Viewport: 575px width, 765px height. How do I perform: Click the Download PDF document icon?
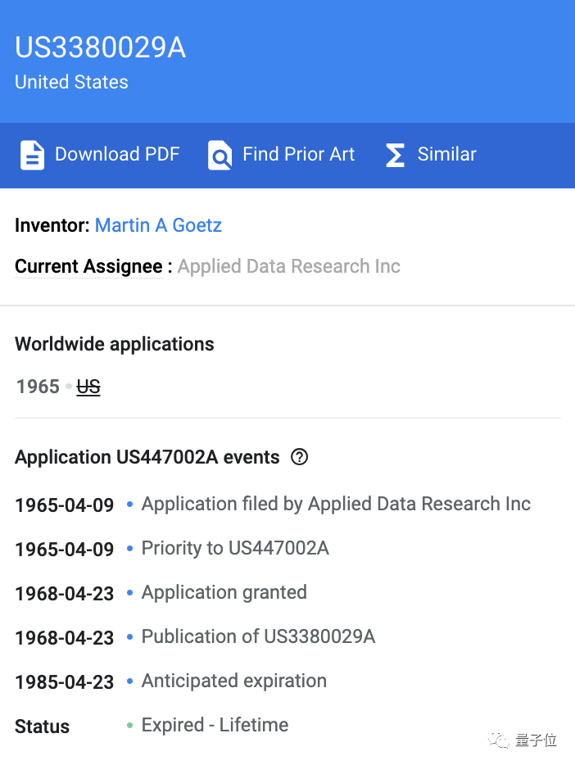(32, 155)
